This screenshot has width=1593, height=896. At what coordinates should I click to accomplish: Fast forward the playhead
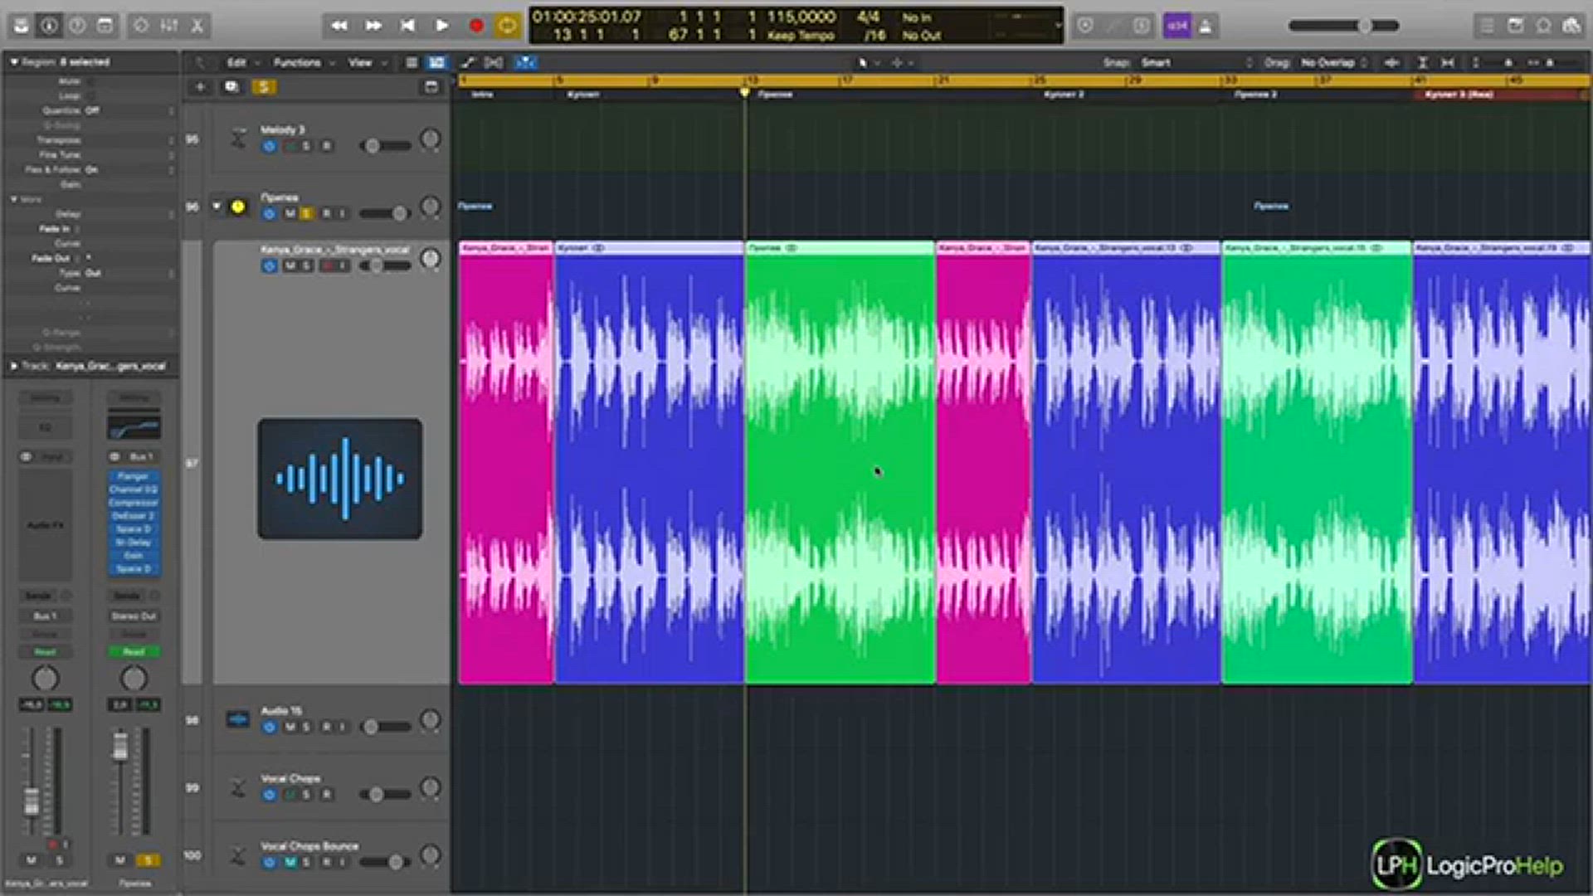(x=373, y=26)
